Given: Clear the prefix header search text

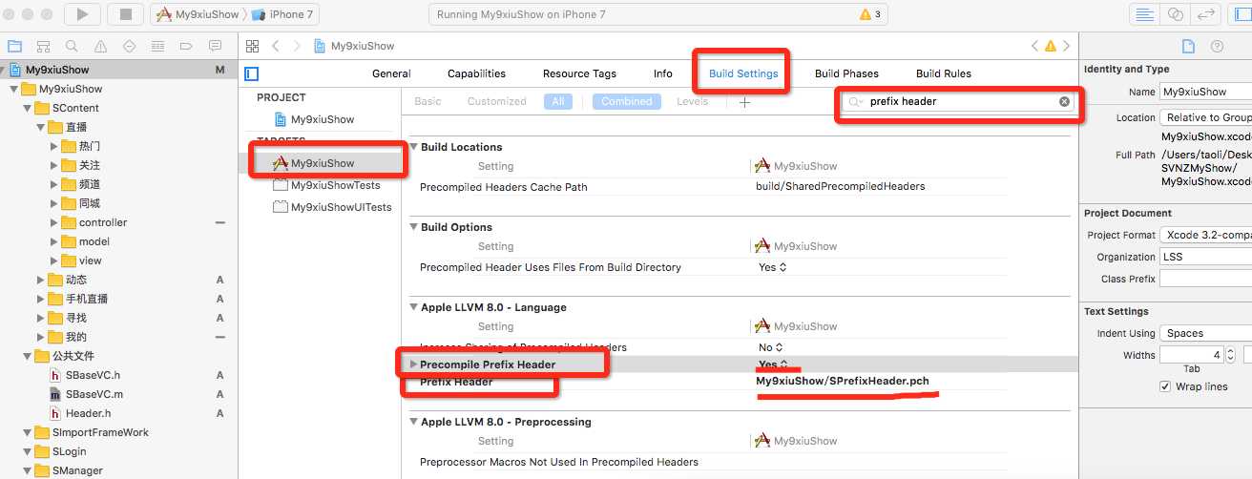Looking at the screenshot, I should click(x=1064, y=101).
